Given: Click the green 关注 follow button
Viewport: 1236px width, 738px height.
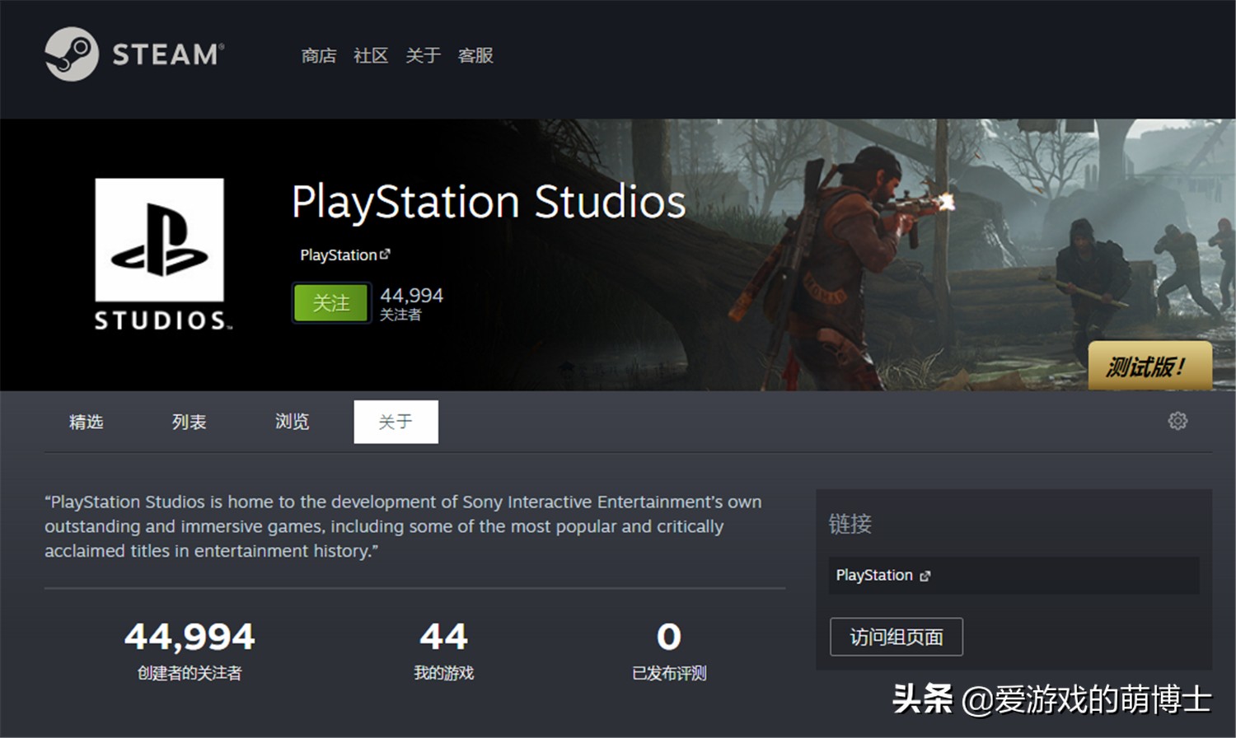Looking at the screenshot, I should point(331,303).
